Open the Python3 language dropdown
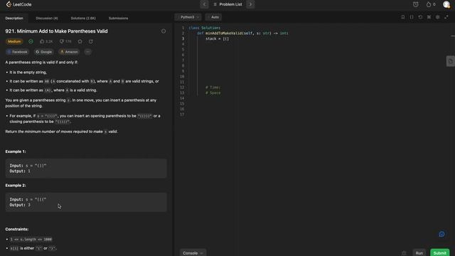This screenshot has width=455, height=256. pyautogui.click(x=188, y=17)
